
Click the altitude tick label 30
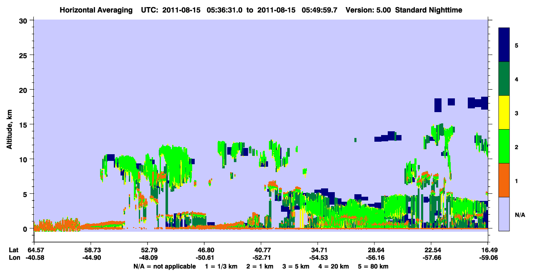[24, 20]
